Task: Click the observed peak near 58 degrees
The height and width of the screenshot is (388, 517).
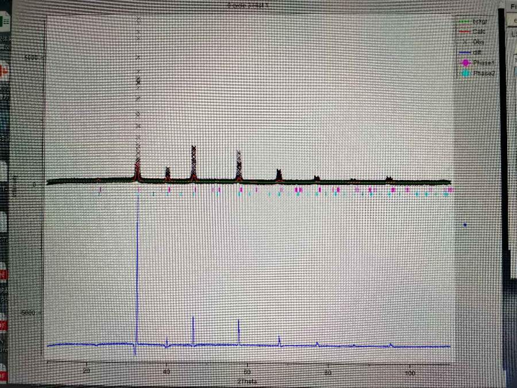Action: [239, 164]
